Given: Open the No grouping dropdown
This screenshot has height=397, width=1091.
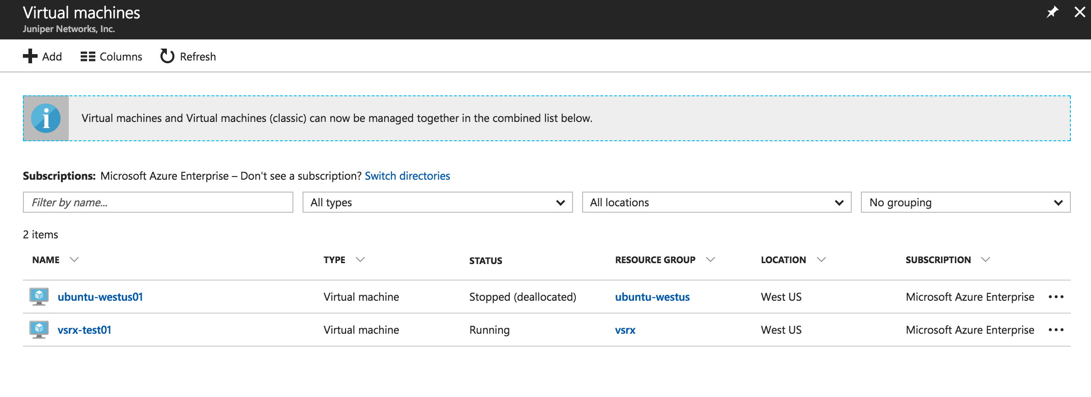Looking at the screenshot, I should [x=965, y=203].
